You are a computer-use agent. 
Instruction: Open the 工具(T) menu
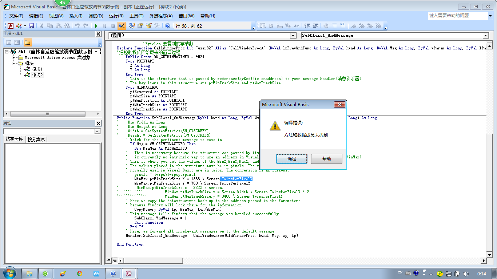[x=136, y=16]
